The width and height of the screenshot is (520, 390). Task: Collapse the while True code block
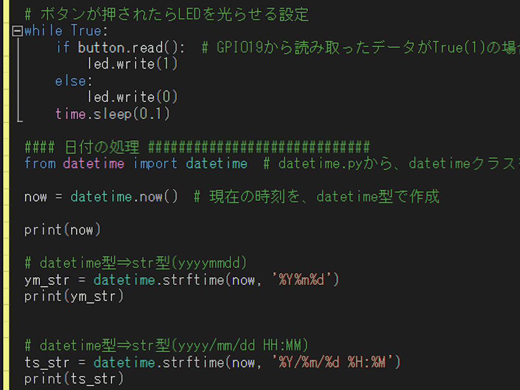pos(17,31)
